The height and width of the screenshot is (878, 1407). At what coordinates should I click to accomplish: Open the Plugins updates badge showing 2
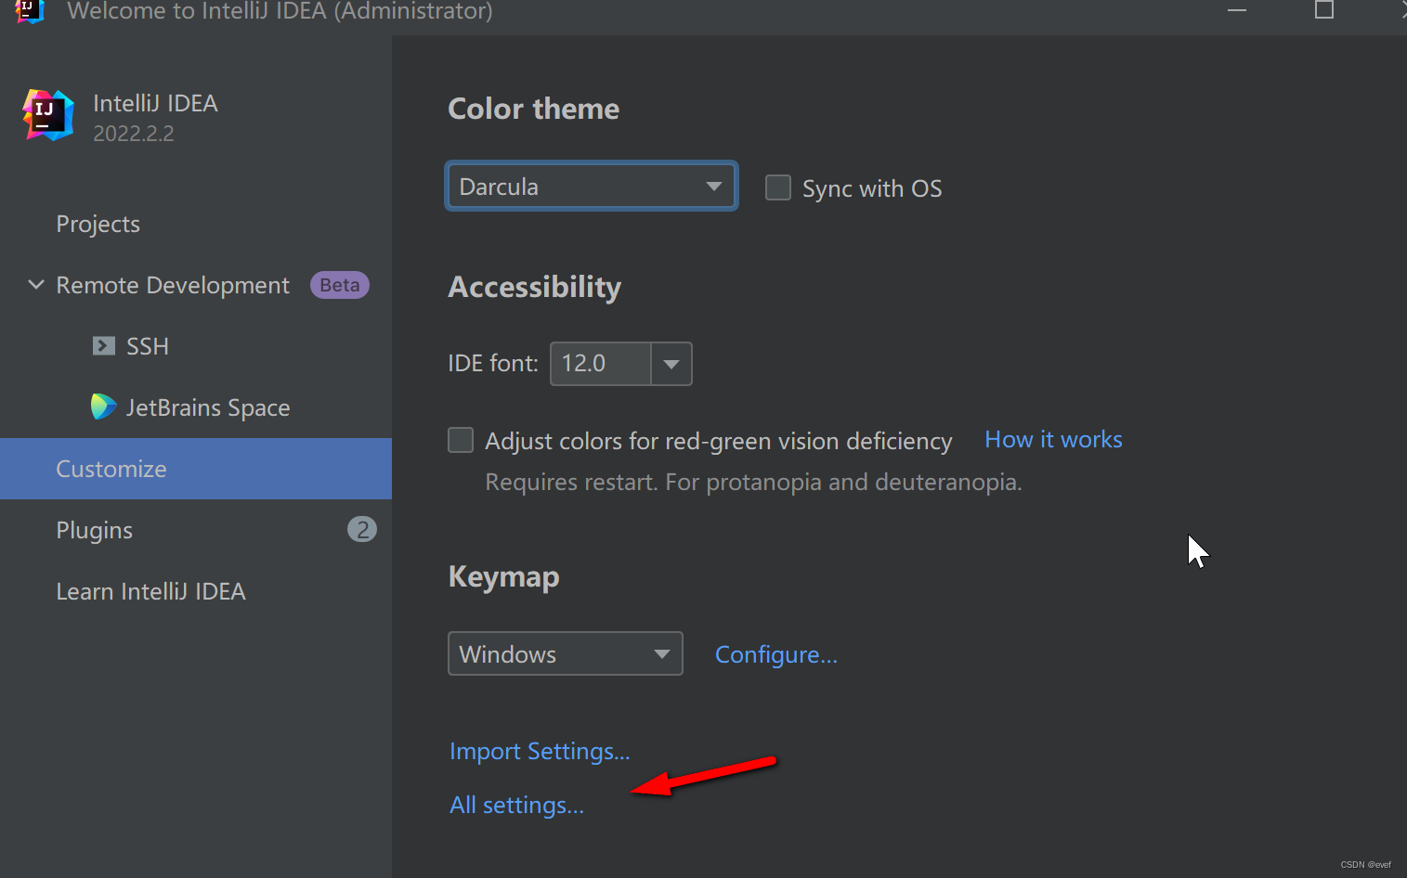pos(362,529)
